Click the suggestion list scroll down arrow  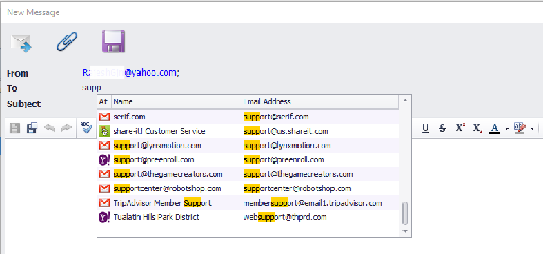click(405, 231)
